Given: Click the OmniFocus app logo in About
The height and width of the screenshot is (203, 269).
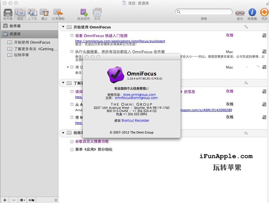Looking at the screenshot, I should click(116, 75).
